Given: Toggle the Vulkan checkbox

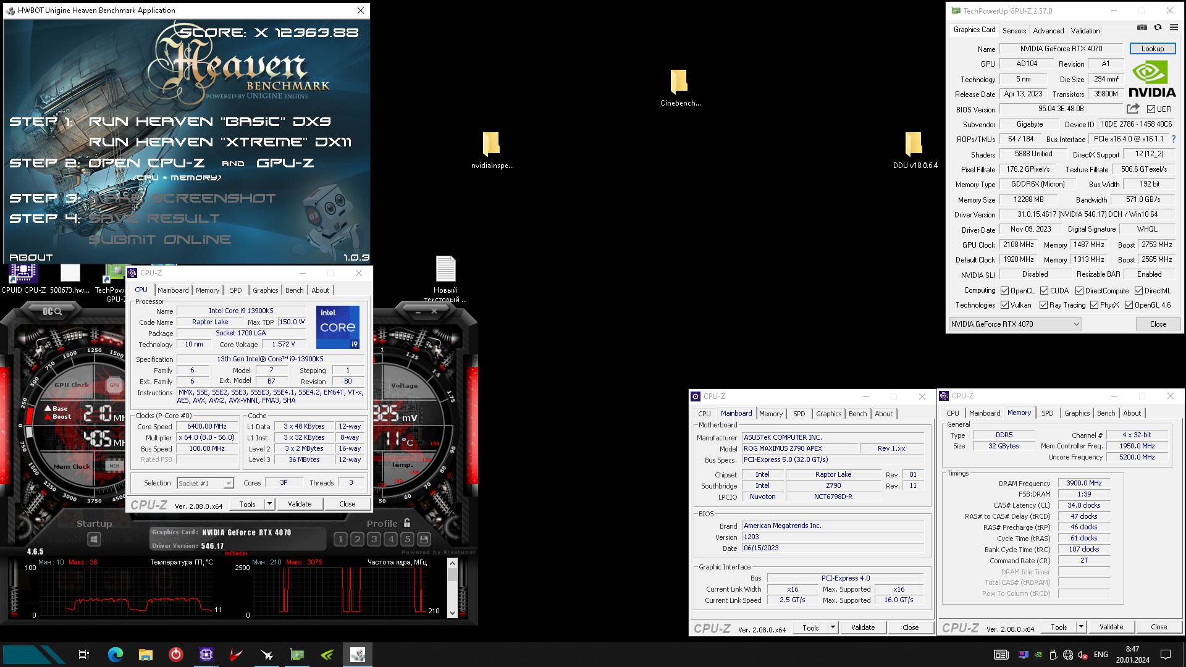Looking at the screenshot, I should pyautogui.click(x=1004, y=305).
